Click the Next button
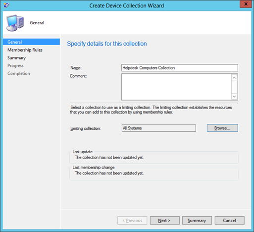This screenshot has width=254, height=232. [x=164, y=221]
